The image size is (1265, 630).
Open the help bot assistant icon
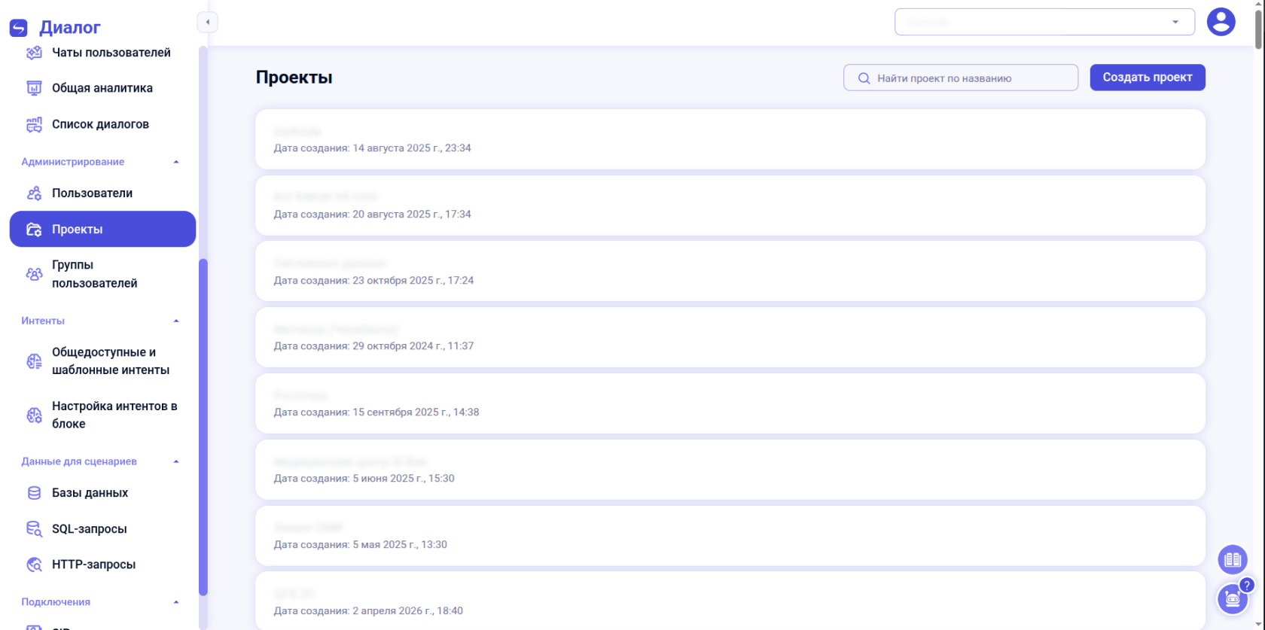(1233, 599)
